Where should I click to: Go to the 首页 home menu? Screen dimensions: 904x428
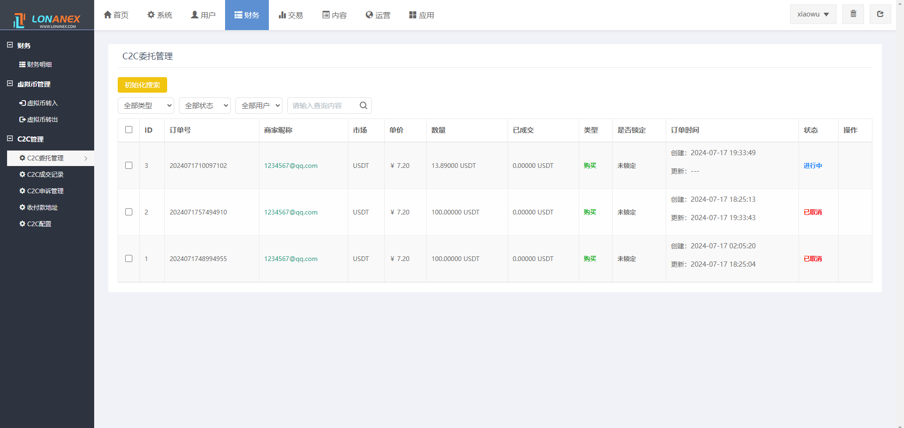pos(116,15)
